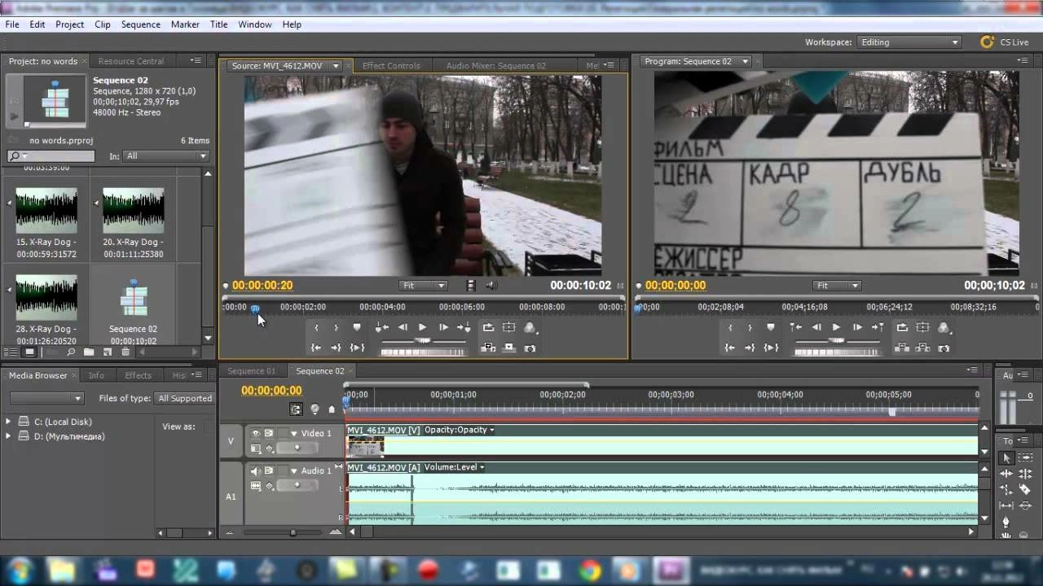1043x586 pixels.
Task: Select the Ripple Edit tool
Action: 1006,474
